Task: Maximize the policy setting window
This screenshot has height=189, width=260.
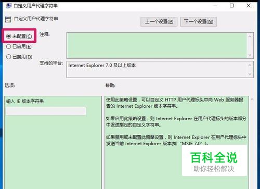Action: click(x=231, y=6)
